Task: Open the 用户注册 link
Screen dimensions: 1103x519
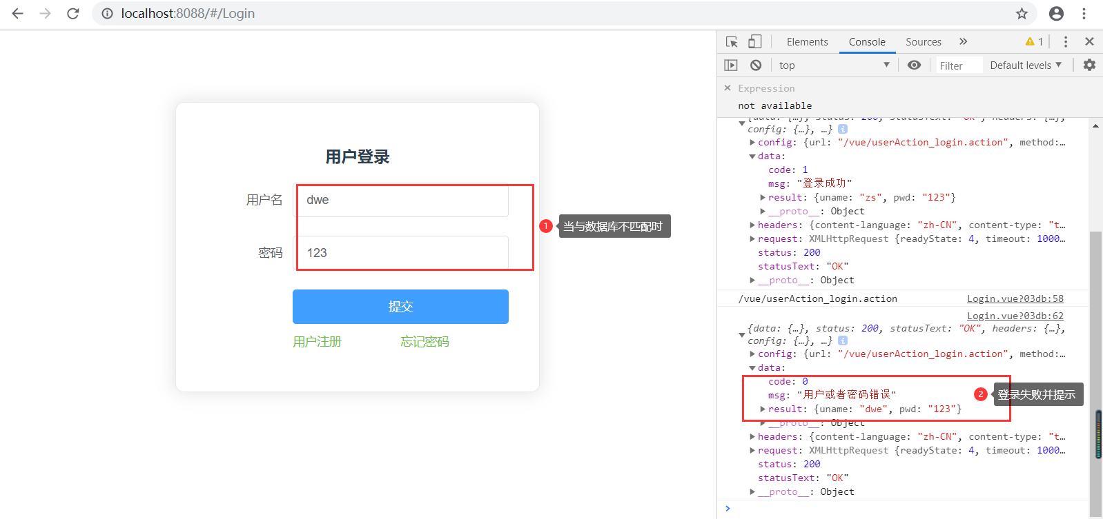Action: (317, 342)
